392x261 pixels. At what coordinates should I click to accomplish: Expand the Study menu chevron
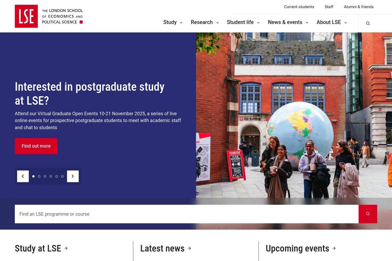tap(181, 23)
